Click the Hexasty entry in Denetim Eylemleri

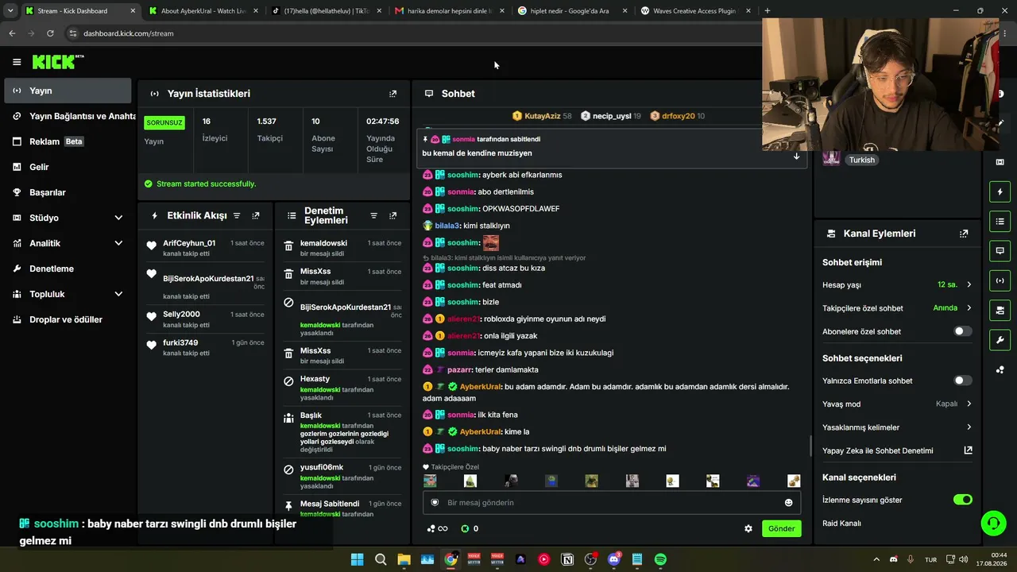(342, 388)
